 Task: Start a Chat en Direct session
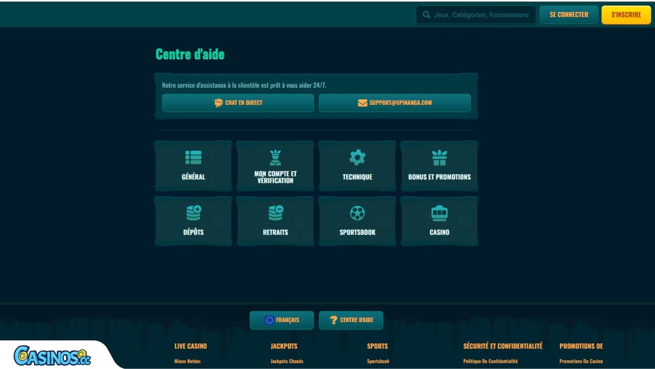pos(238,103)
